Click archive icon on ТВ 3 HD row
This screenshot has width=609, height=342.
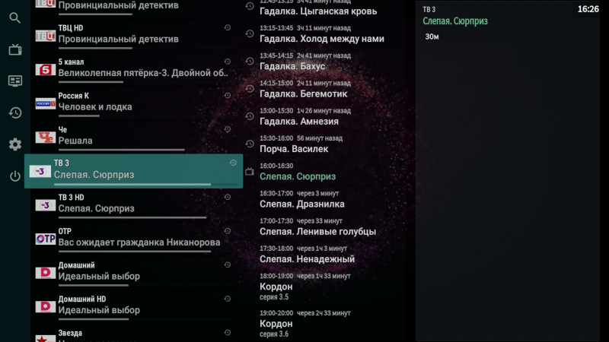228,197
